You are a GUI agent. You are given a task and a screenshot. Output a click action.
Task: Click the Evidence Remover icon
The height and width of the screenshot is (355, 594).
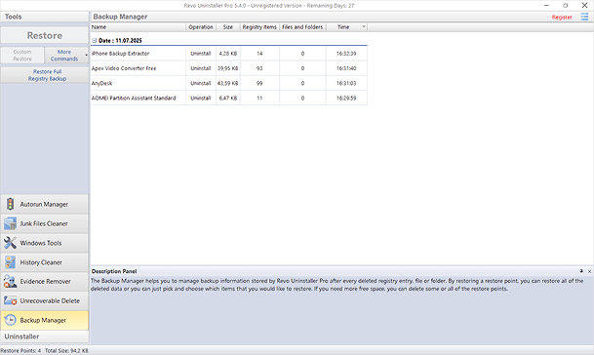point(10,282)
